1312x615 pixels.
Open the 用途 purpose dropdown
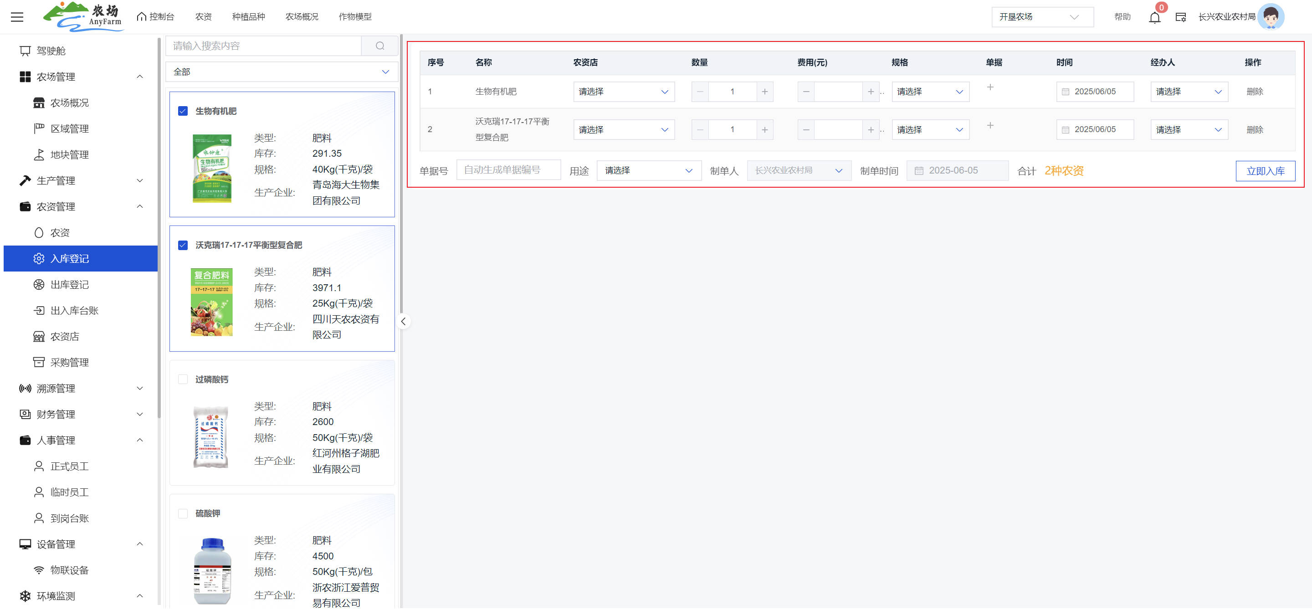(648, 170)
